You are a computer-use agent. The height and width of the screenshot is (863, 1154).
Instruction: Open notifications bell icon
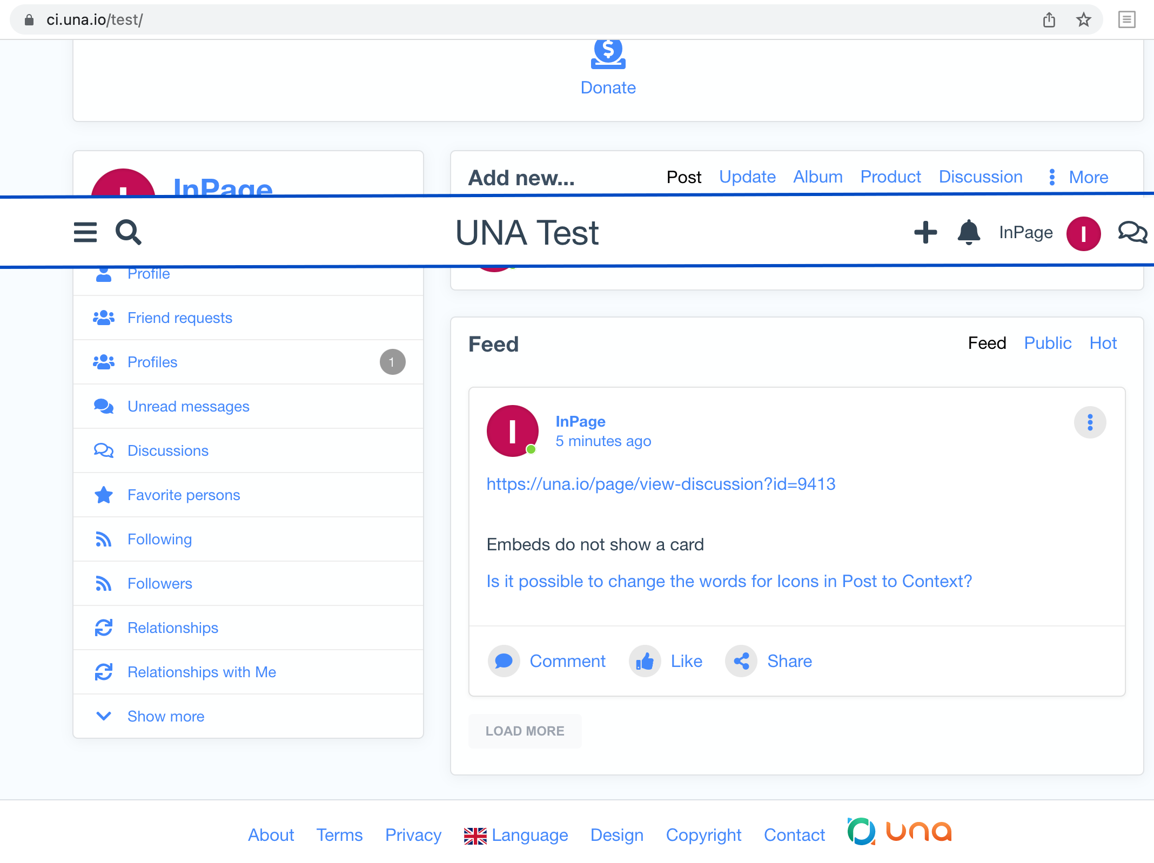(x=969, y=233)
